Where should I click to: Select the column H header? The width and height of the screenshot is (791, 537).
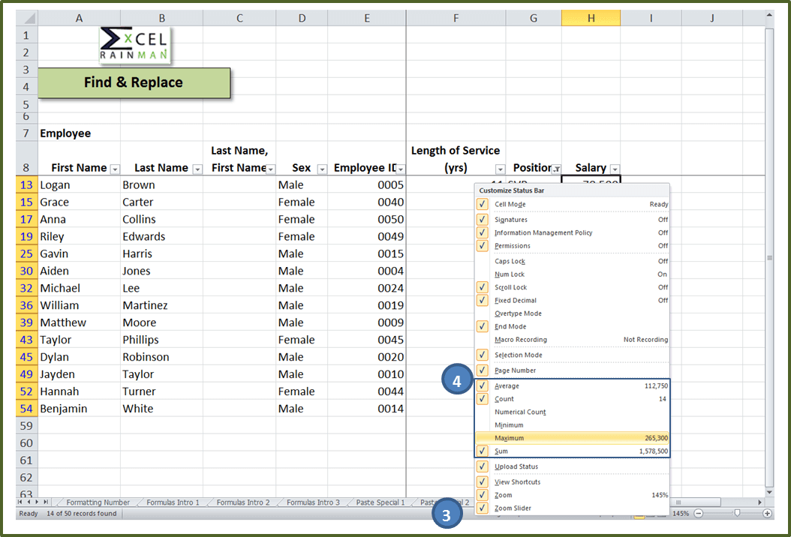pos(591,18)
